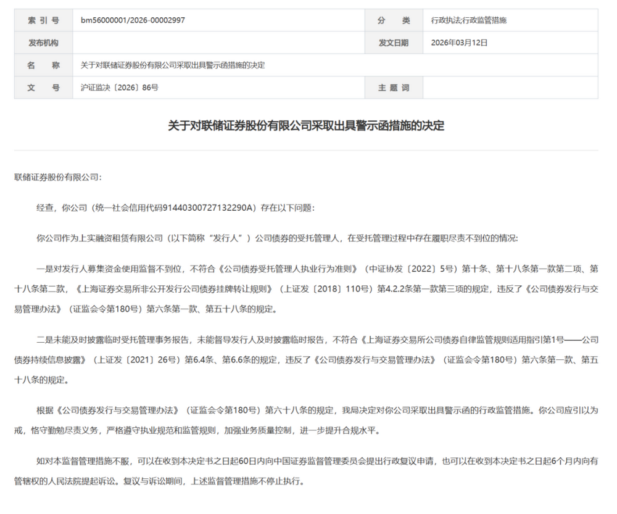Image resolution: width=617 pixels, height=514 pixels.
Task: Click the 主题词 label cell
Action: [394, 88]
